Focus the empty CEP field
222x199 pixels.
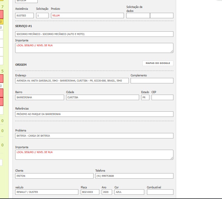pos(162,97)
